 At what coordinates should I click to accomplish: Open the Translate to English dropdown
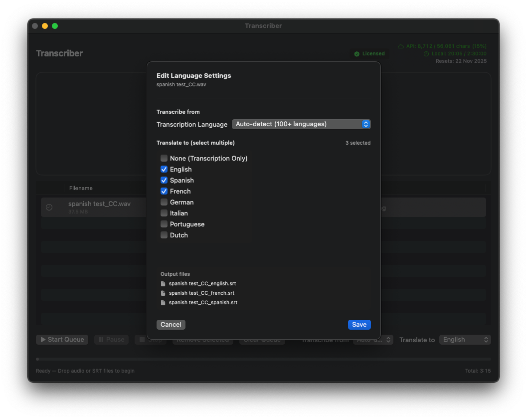465,340
